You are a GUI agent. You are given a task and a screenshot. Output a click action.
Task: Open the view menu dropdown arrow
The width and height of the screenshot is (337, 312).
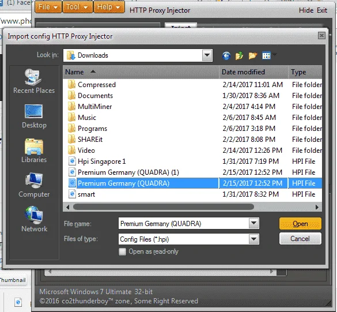tap(274, 54)
